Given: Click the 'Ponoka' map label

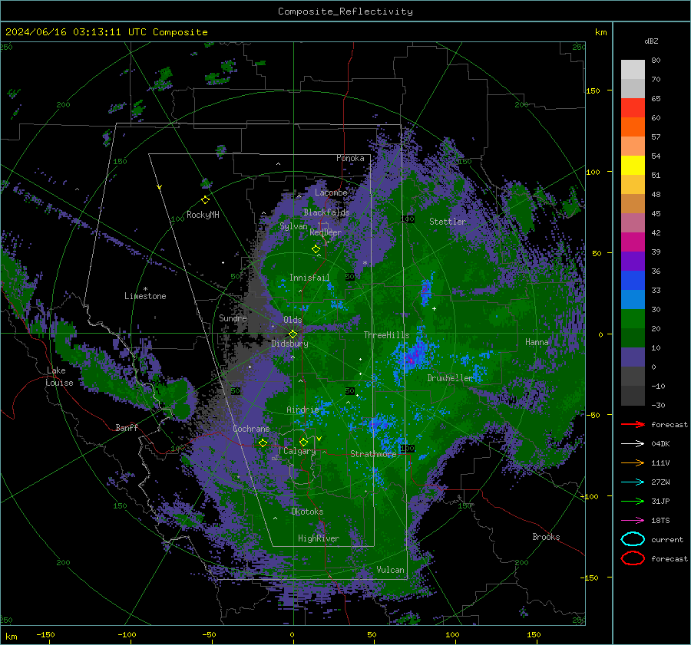Looking at the screenshot, I should click(350, 158).
